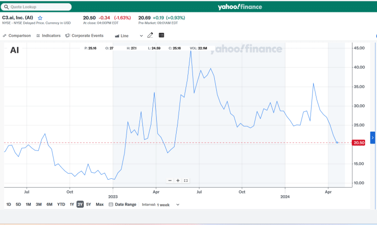Click the Corporate Events megaphone icon
Screen dimensions: 377x225
coord(67,35)
